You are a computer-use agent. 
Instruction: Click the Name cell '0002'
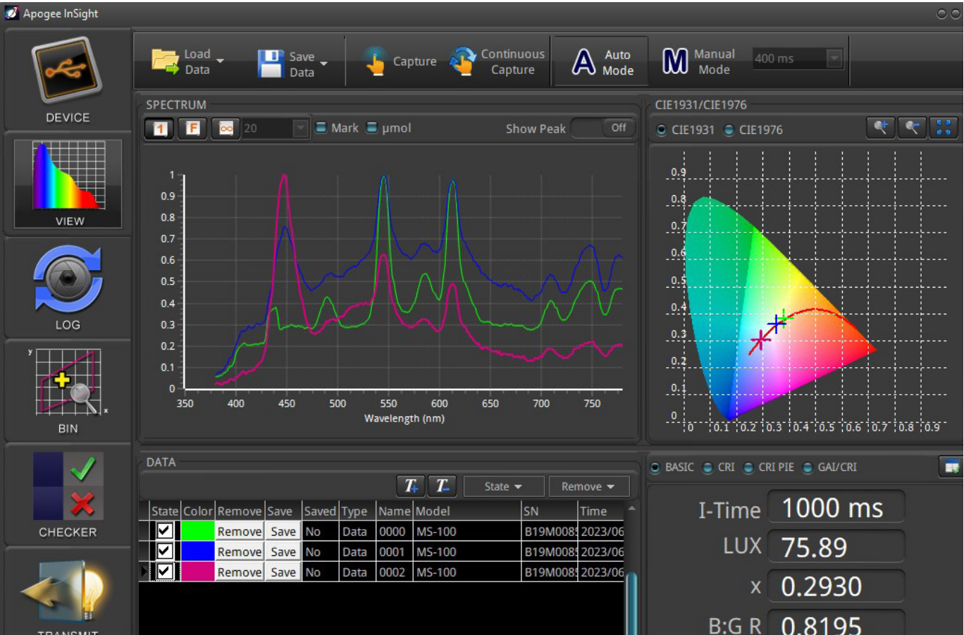click(x=393, y=572)
